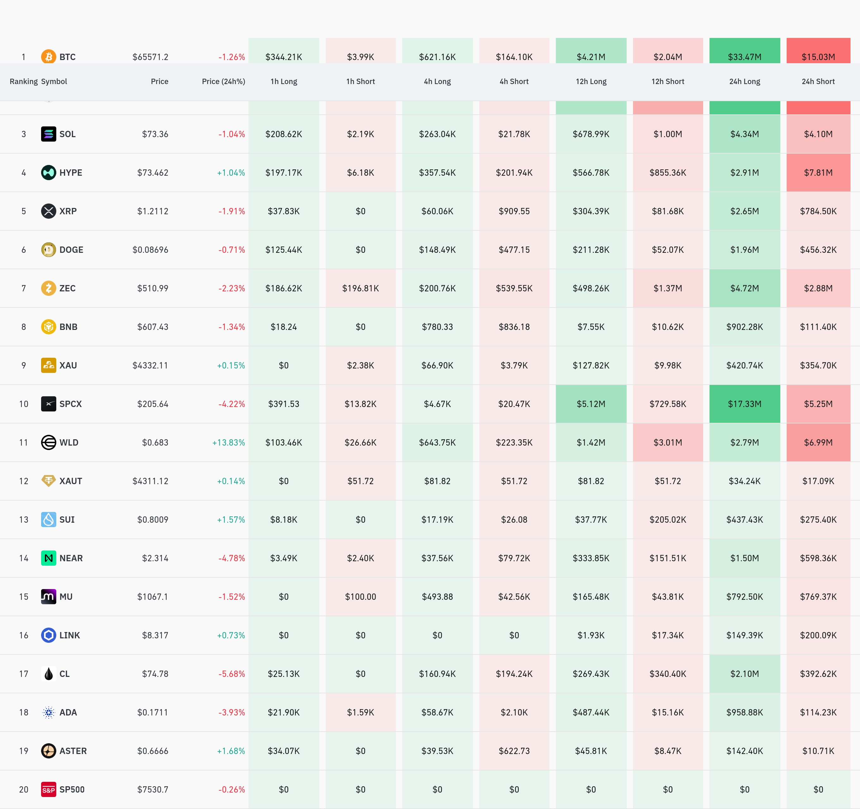Sort by Ranking column header
Viewport: 860px width, 809px height.
coord(24,81)
